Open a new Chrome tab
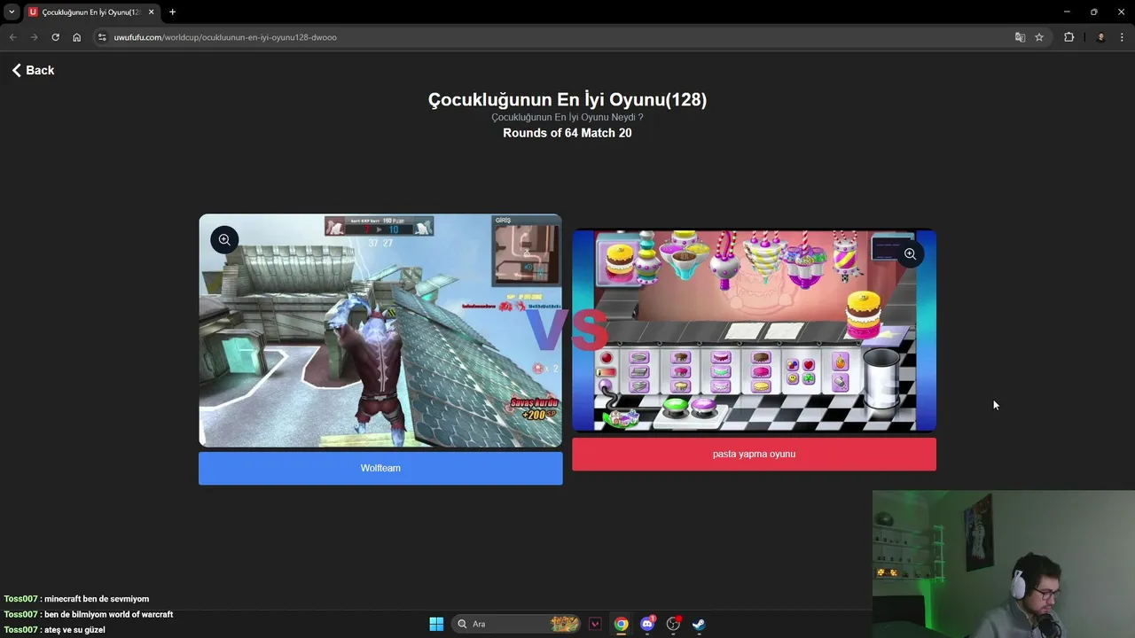1135x638 pixels. click(172, 12)
